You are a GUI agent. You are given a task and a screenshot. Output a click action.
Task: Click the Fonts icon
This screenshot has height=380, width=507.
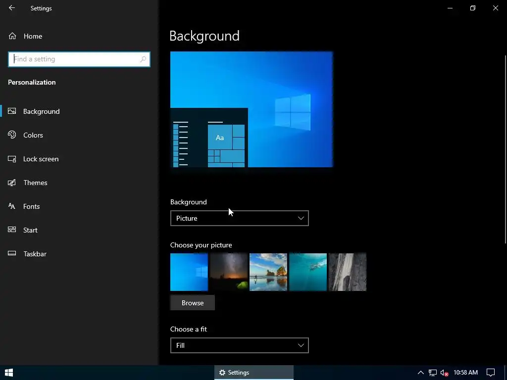12,206
